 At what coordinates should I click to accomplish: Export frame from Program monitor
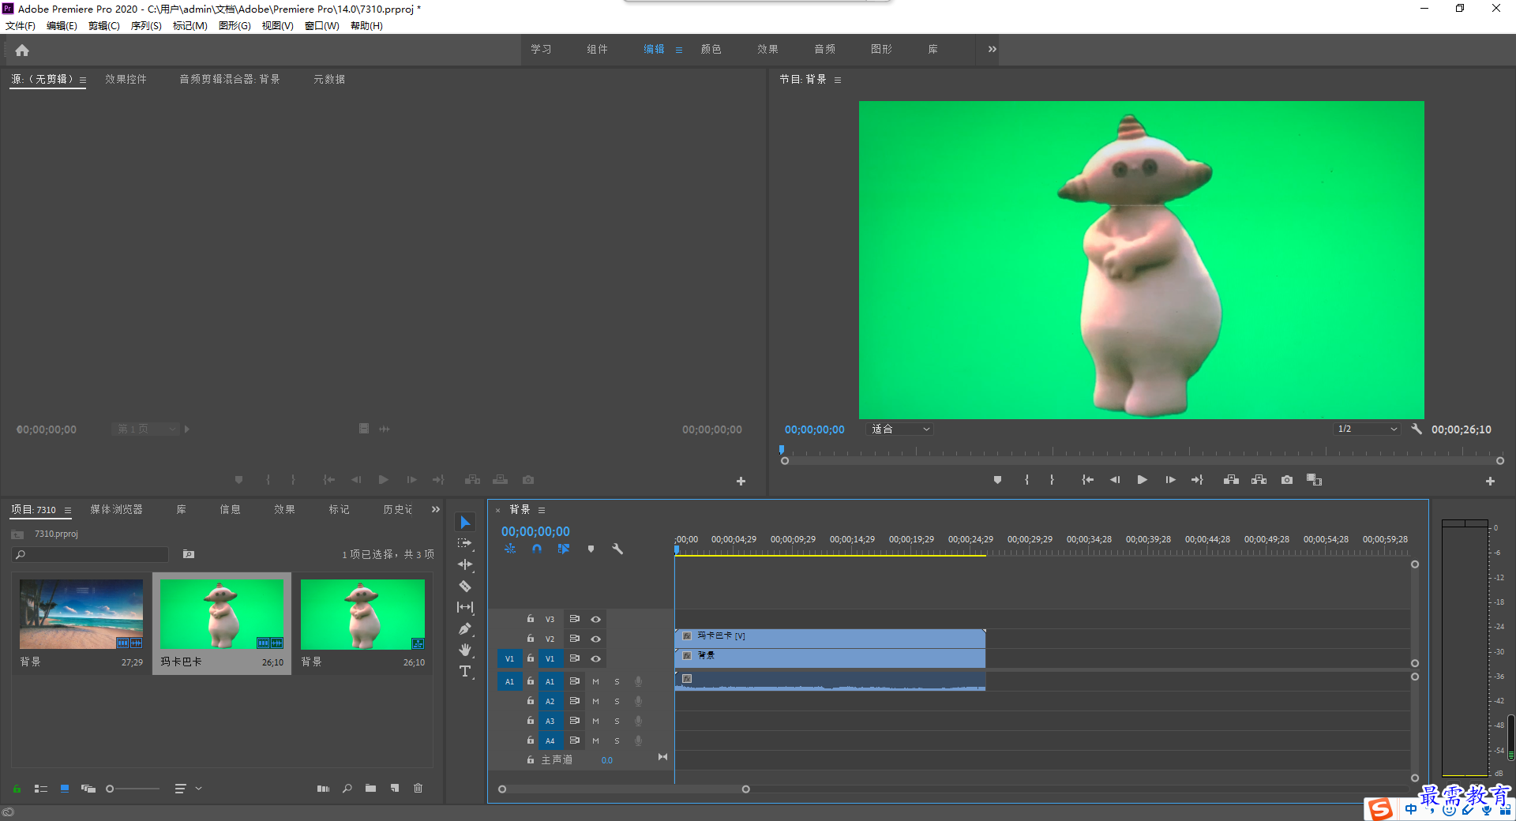(x=1287, y=480)
